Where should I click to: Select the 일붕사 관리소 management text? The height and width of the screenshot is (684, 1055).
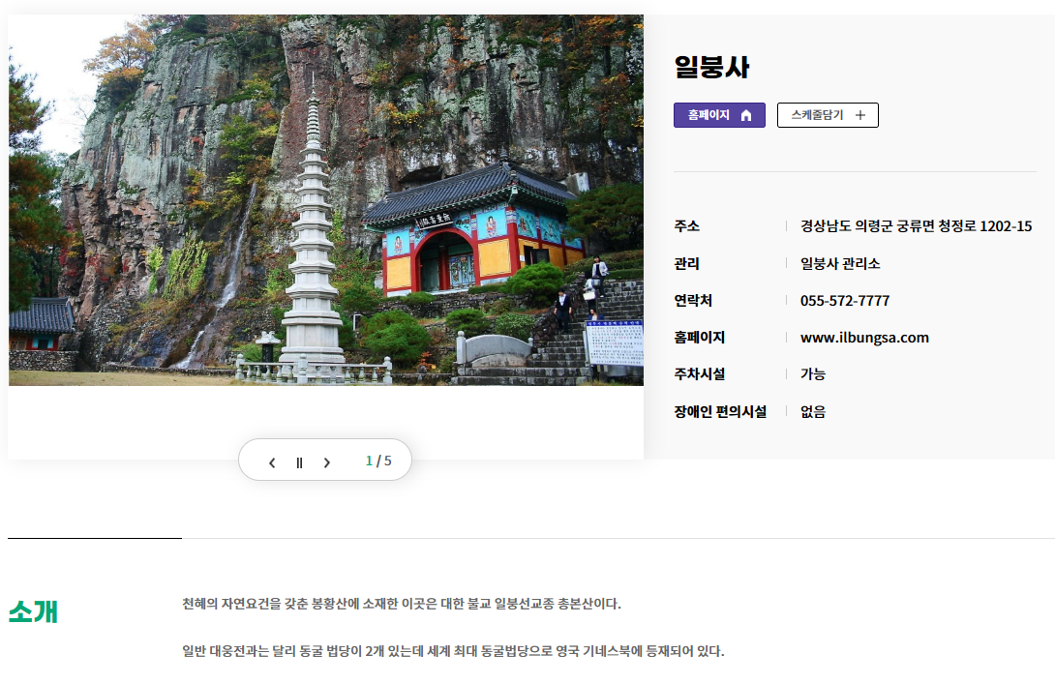coord(840,264)
